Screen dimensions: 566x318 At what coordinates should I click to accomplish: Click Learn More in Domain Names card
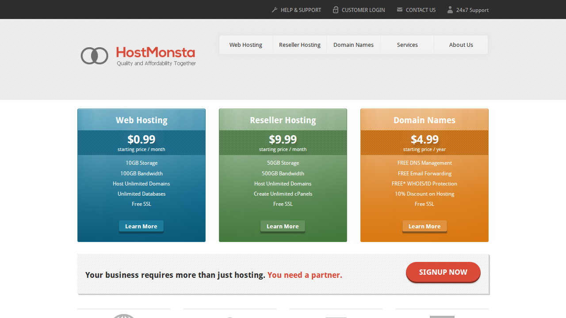click(x=424, y=226)
